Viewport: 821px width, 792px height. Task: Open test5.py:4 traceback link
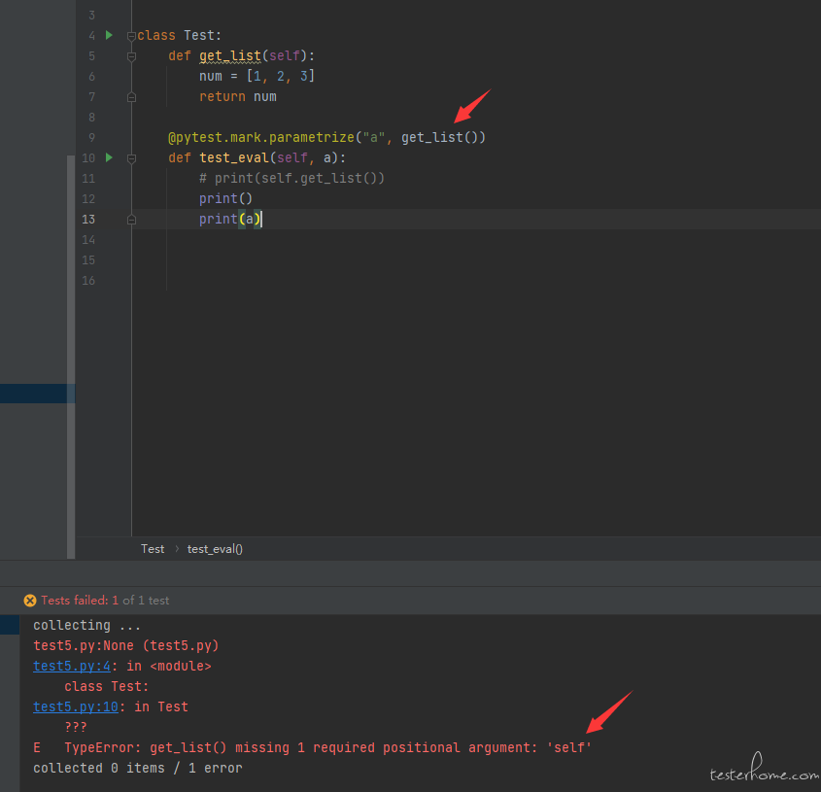tap(72, 666)
